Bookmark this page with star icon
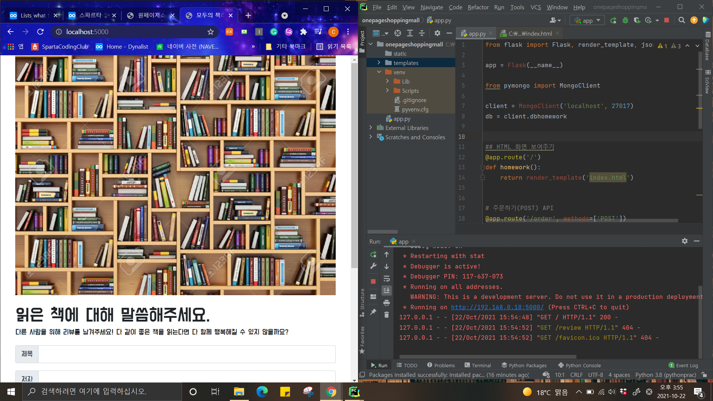713x401 pixels. (211, 32)
